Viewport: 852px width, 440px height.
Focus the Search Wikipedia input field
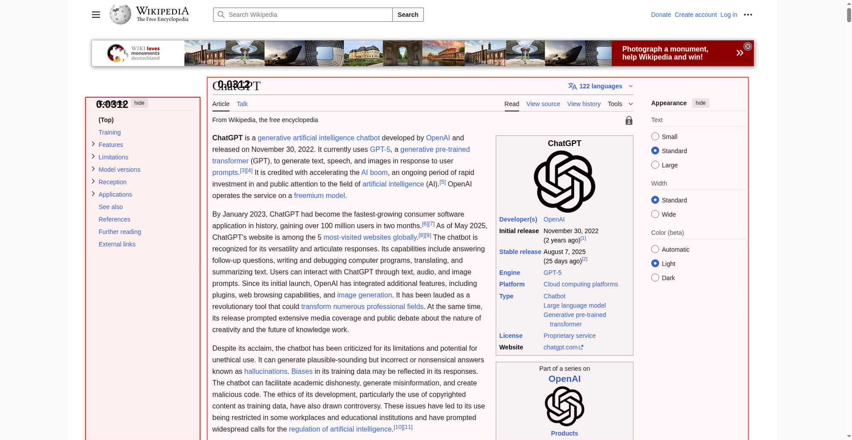pyautogui.click(x=303, y=14)
